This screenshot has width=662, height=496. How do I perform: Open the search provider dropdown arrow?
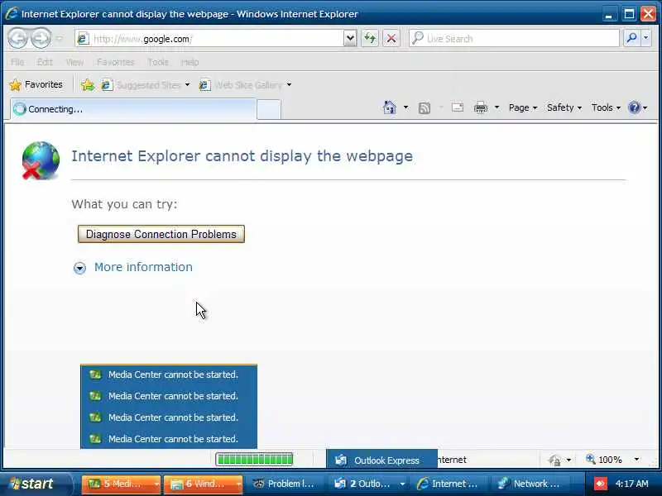[646, 38]
